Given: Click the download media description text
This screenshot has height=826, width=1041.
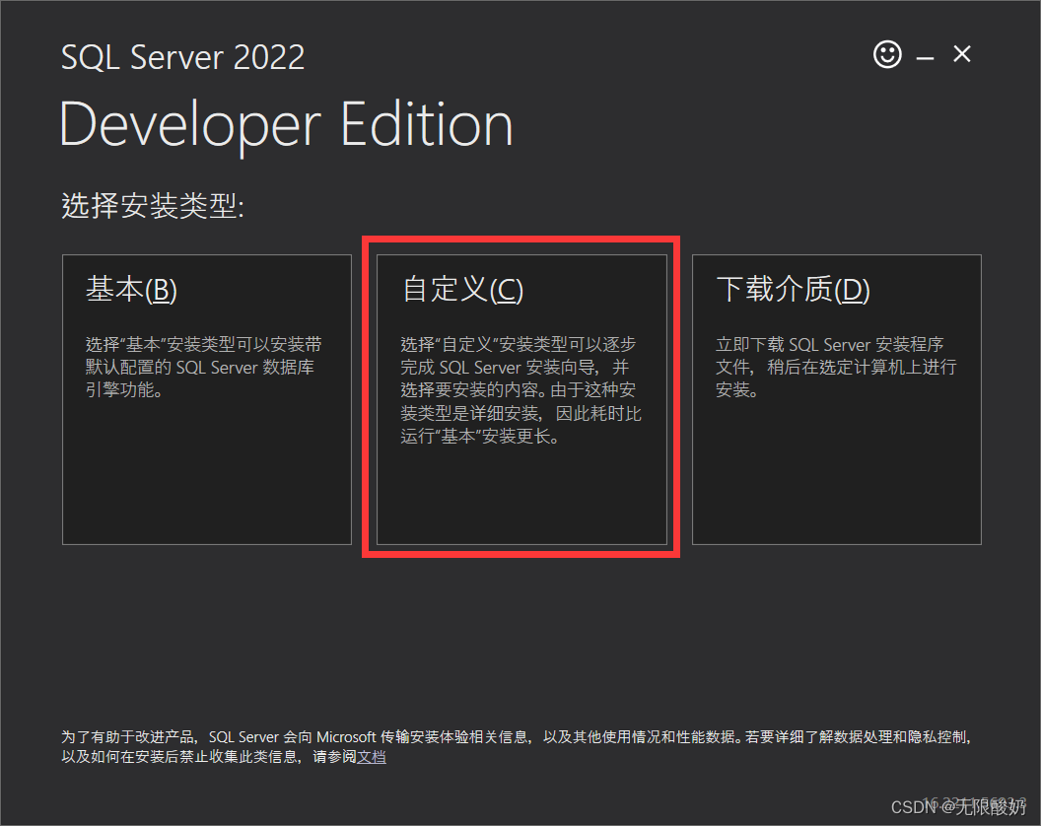Looking at the screenshot, I should coord(835,367).
